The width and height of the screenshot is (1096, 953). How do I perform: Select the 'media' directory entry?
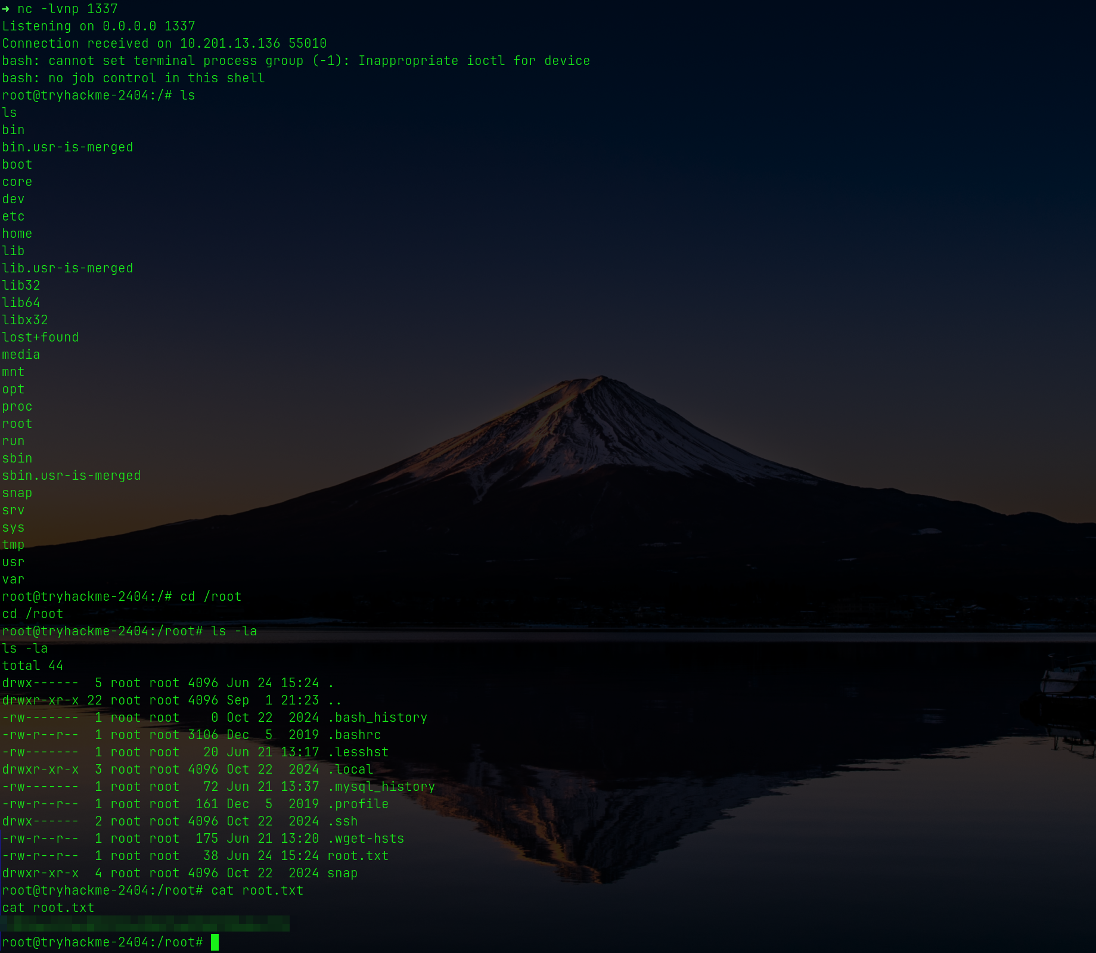[x=21, y=355]
